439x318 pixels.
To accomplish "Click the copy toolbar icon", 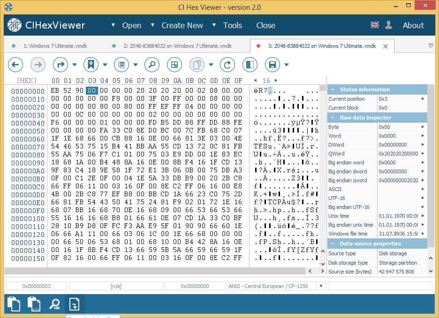I will [197, 65].
